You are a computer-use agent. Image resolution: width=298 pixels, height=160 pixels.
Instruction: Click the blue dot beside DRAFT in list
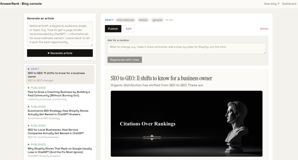coord(28,69)
